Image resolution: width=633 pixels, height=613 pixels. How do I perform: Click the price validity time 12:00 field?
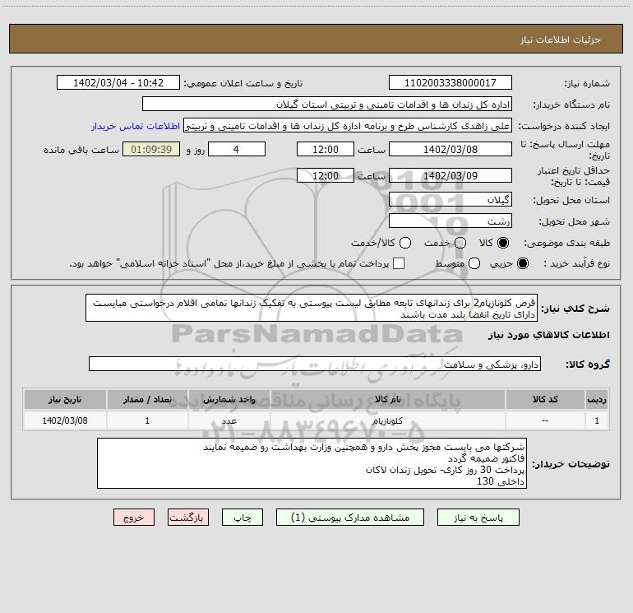pyautogui.click(x=326, y=175)
